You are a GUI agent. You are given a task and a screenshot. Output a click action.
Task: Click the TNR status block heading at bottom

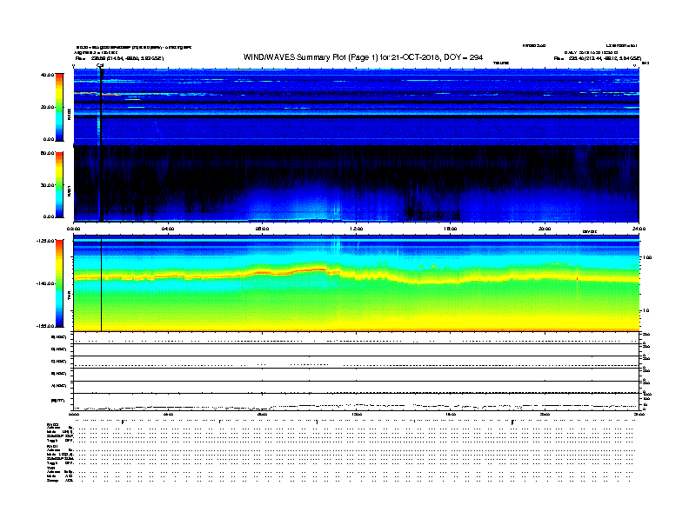50,468
